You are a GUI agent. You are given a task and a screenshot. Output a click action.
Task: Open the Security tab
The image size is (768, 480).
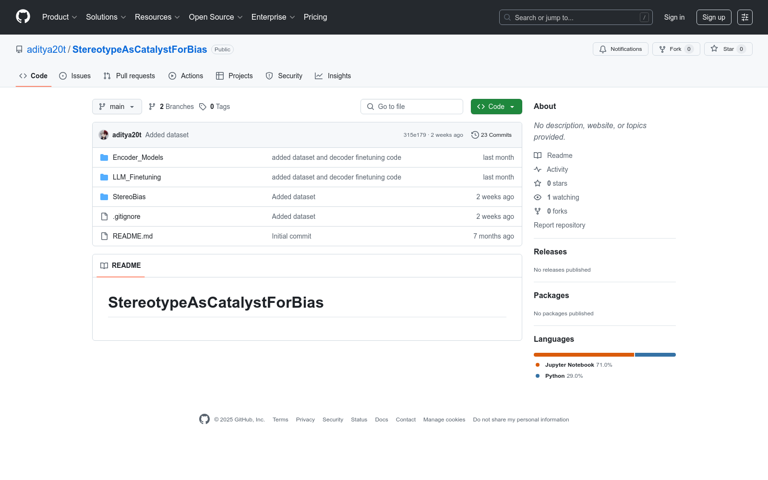284,76
